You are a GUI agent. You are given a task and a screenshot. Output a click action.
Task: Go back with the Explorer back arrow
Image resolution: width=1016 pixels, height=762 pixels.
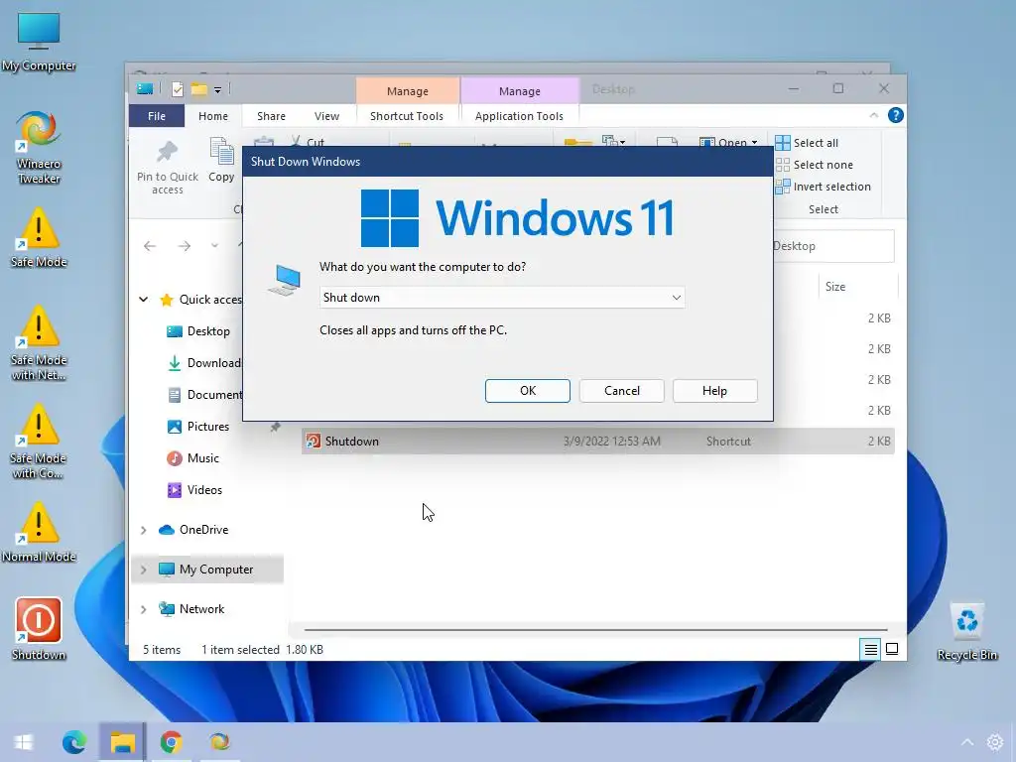tap(150, 246)
